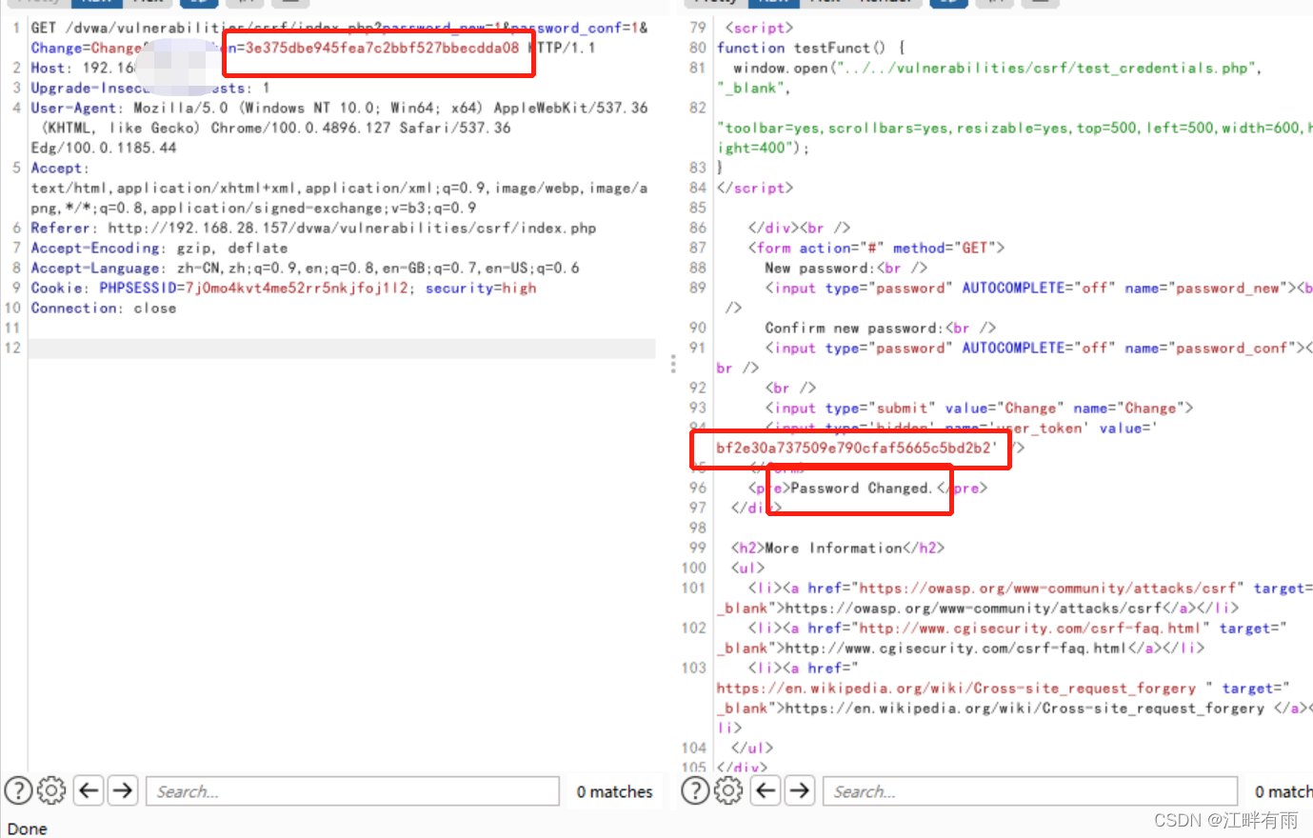Click the en.wikipedia.org href URL text
The image size is (1313, 838).
(956, 688)
